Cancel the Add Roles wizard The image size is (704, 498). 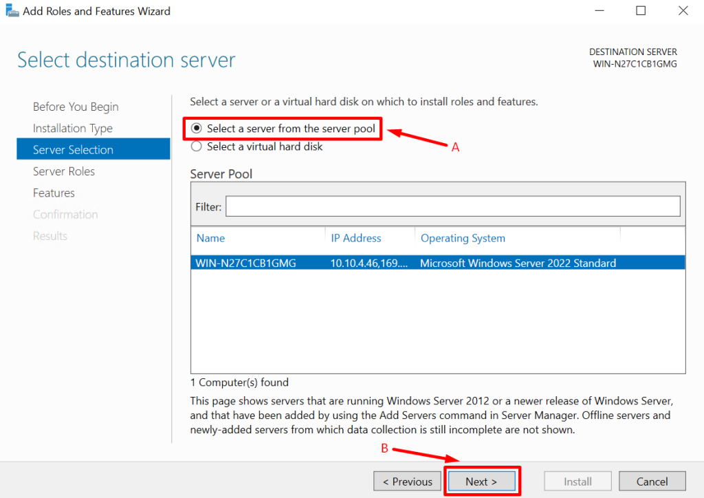tap(652, 481)
